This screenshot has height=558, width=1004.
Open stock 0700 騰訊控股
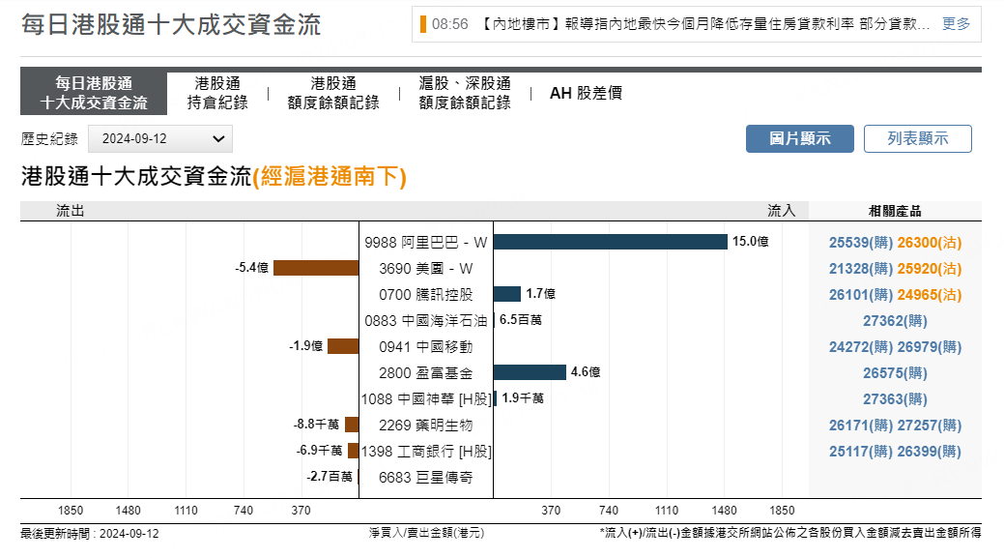[426, 295]
